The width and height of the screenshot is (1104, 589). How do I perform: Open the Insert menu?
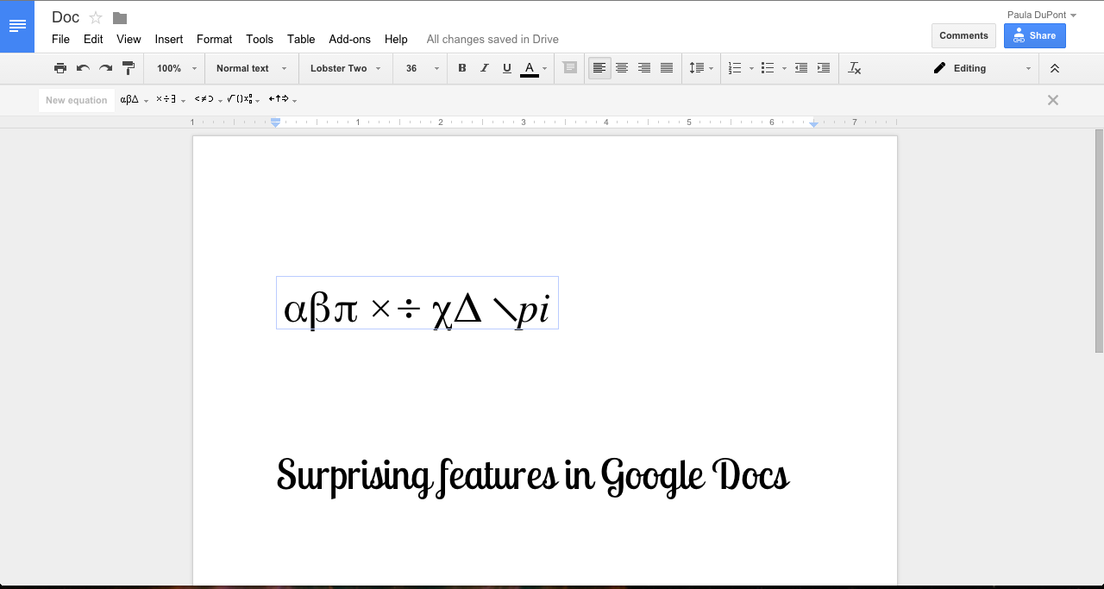[x=169, y=39]
